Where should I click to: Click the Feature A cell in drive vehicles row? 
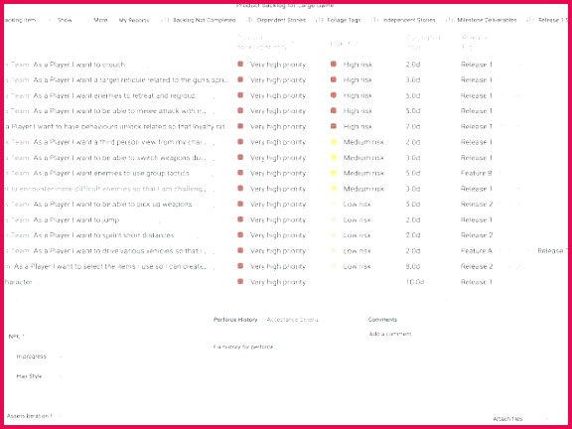pos(477,251)
